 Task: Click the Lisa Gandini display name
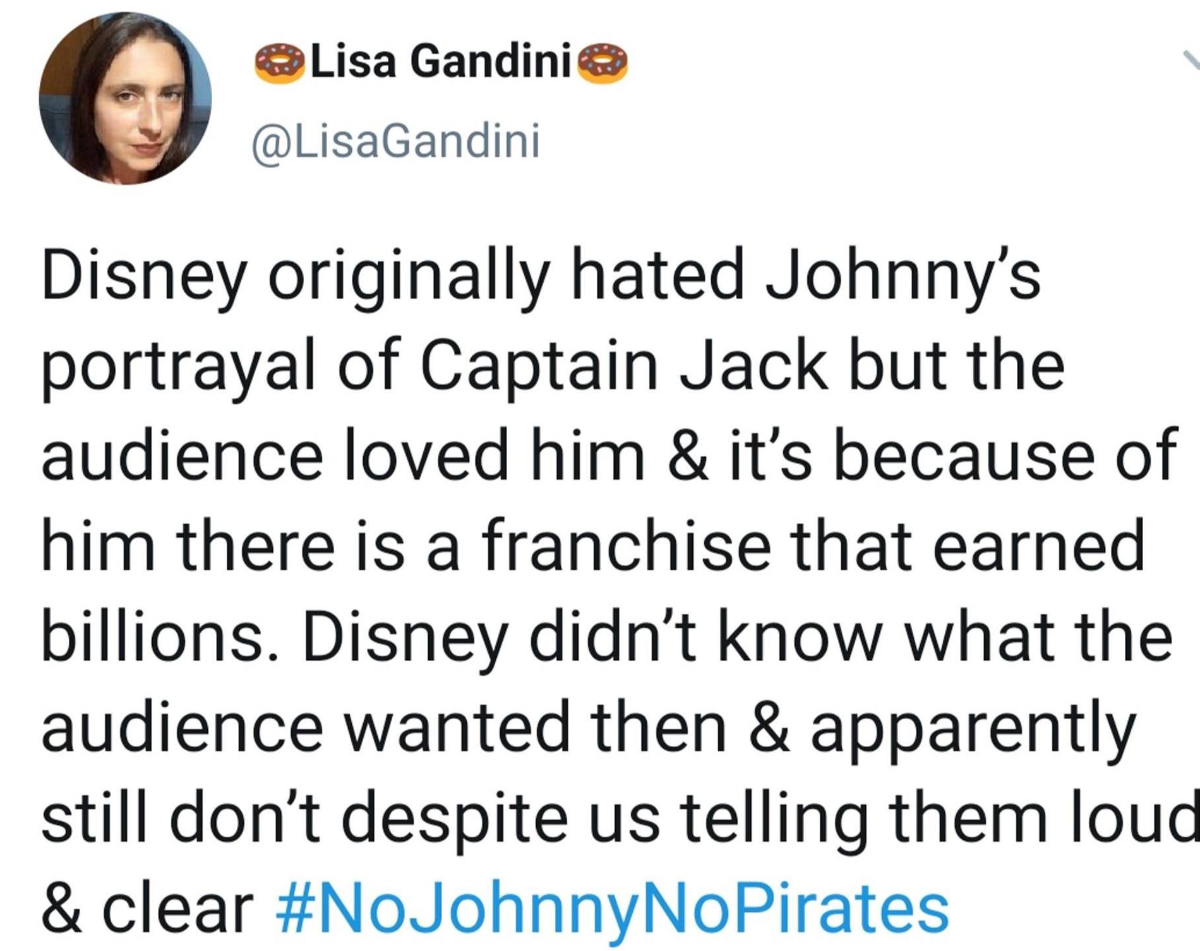440,63
